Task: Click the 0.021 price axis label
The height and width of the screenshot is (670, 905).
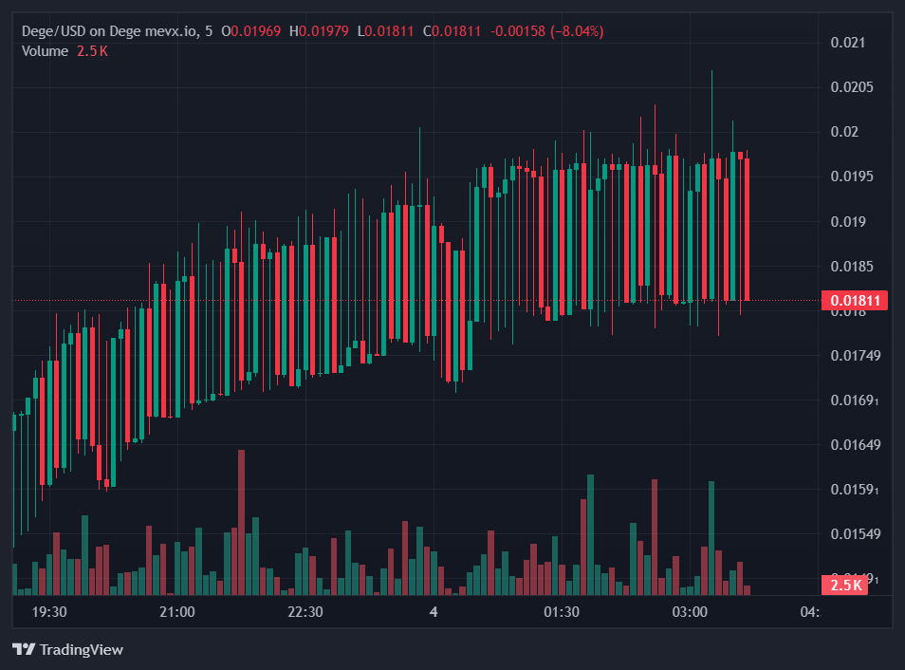Action: pyautogui.click(x=847, y=43)
